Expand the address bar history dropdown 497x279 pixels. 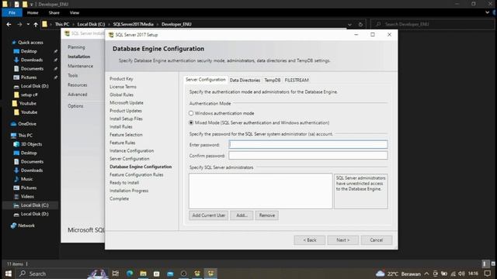click(x=349, y=24)
